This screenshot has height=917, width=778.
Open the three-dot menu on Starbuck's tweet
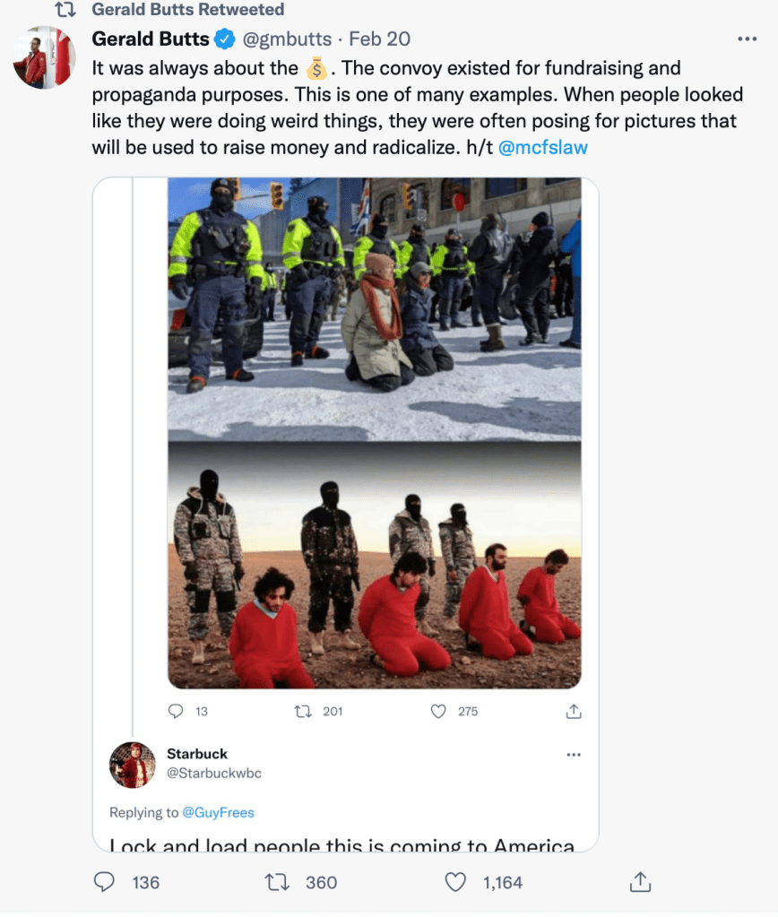click(x=574, y=755)
